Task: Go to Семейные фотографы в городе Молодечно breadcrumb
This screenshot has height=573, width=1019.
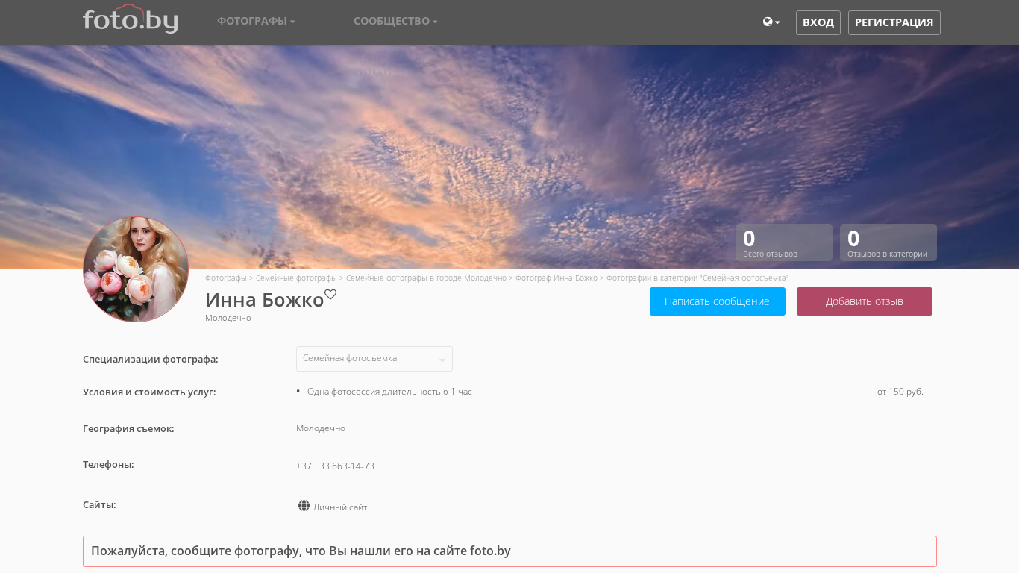Action: pos(427,278)
